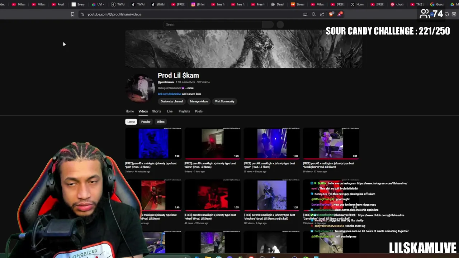Switch to the Instagram '(9)' browser tab
Screen dimensions: 459x258
tap(198, 4)
